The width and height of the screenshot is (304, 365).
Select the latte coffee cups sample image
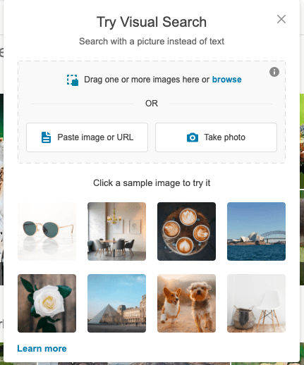pyautogui.click(x=186, y=231)
